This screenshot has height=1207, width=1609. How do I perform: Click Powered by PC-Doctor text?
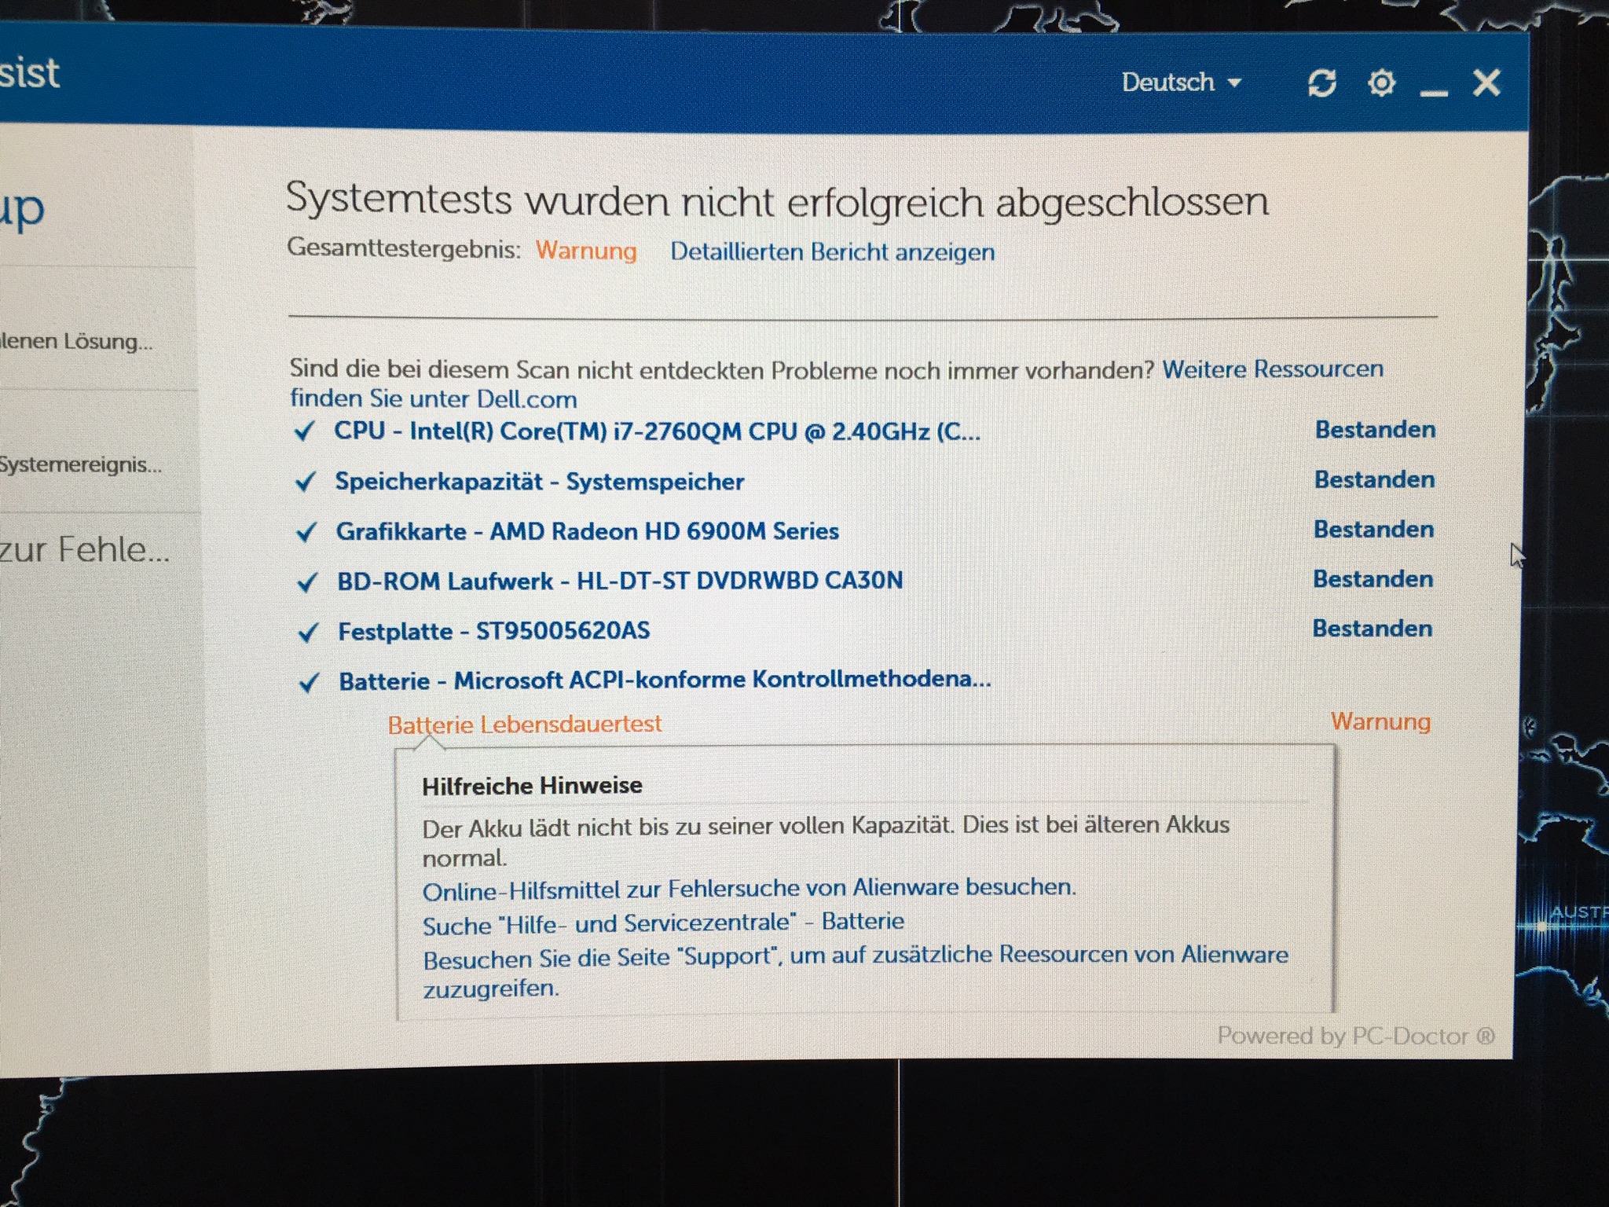coord(1355,1036)
